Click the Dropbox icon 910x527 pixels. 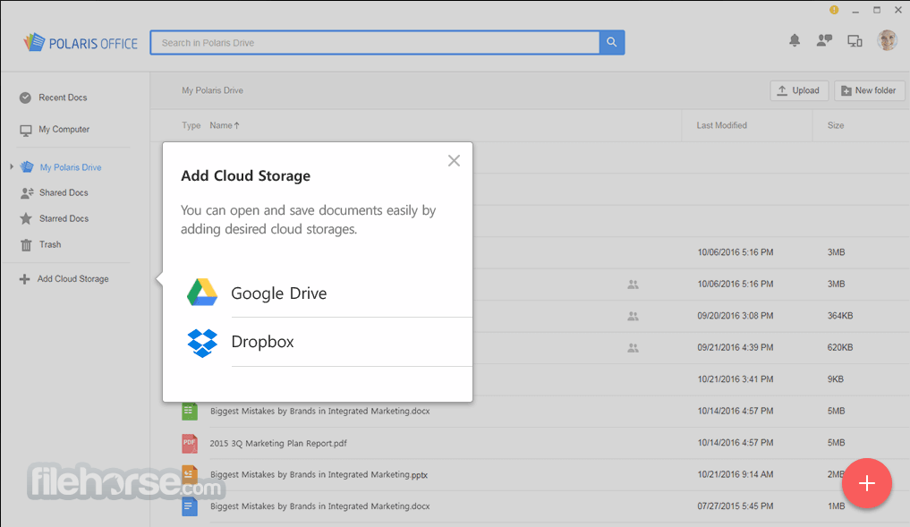point(202,343)
